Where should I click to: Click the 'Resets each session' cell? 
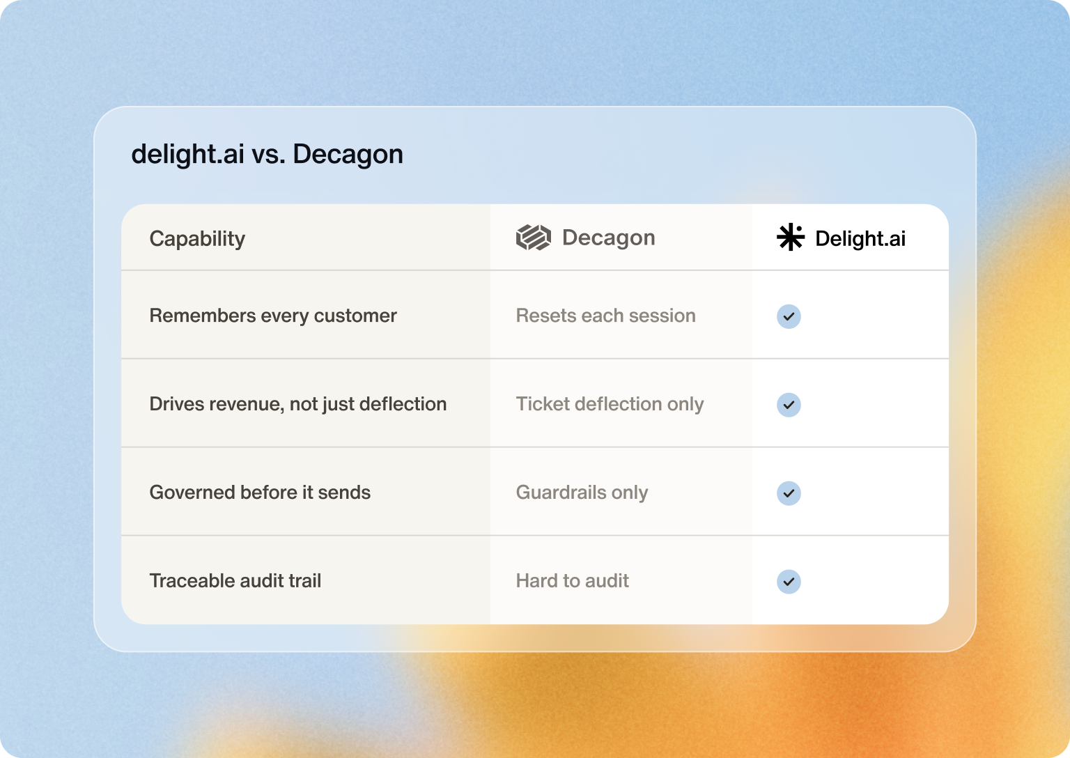(606, 316)
